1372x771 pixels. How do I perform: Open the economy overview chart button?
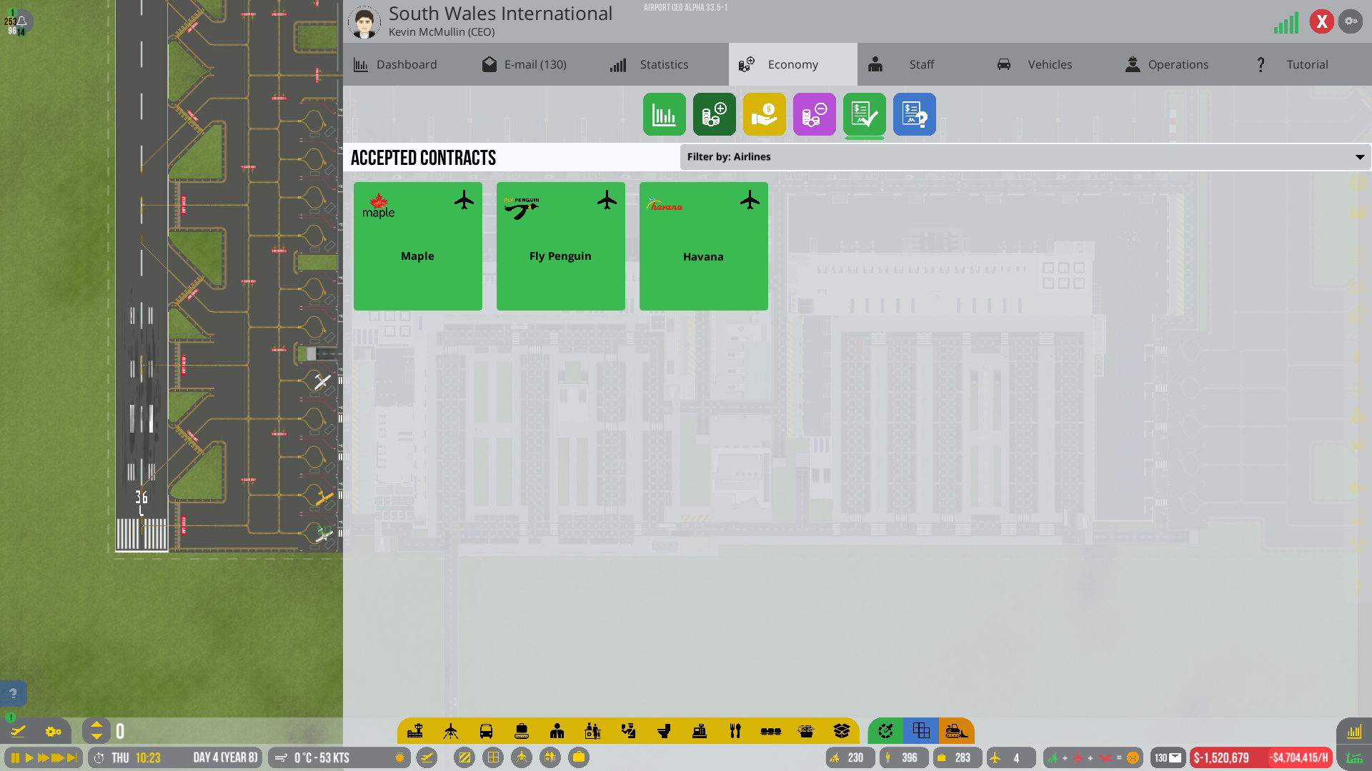(664, 114)
